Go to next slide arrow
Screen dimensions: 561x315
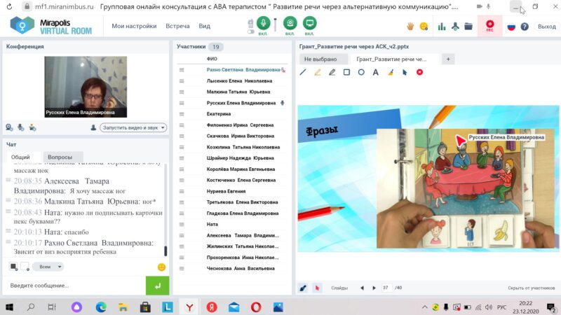point(374,288)
